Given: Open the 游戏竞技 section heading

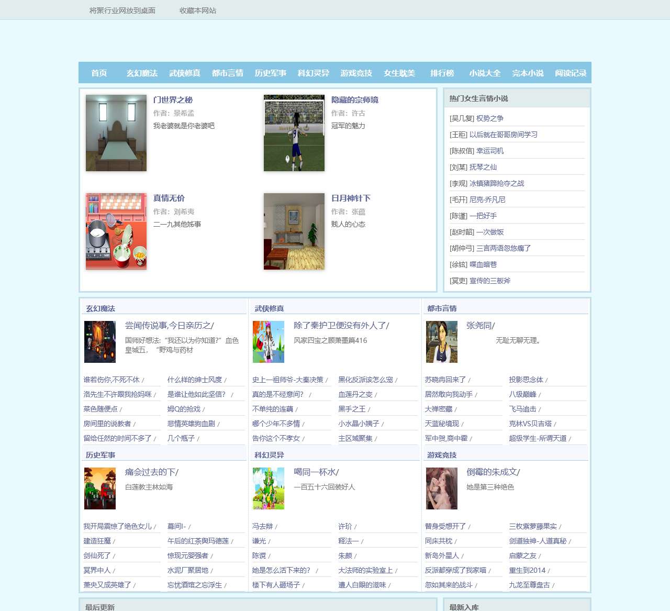Looking at the screenshot, I should coord(442,455).
